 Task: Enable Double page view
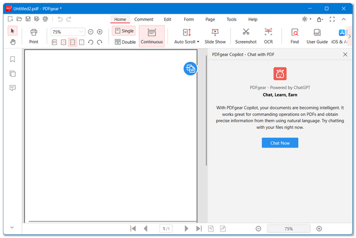125,42
